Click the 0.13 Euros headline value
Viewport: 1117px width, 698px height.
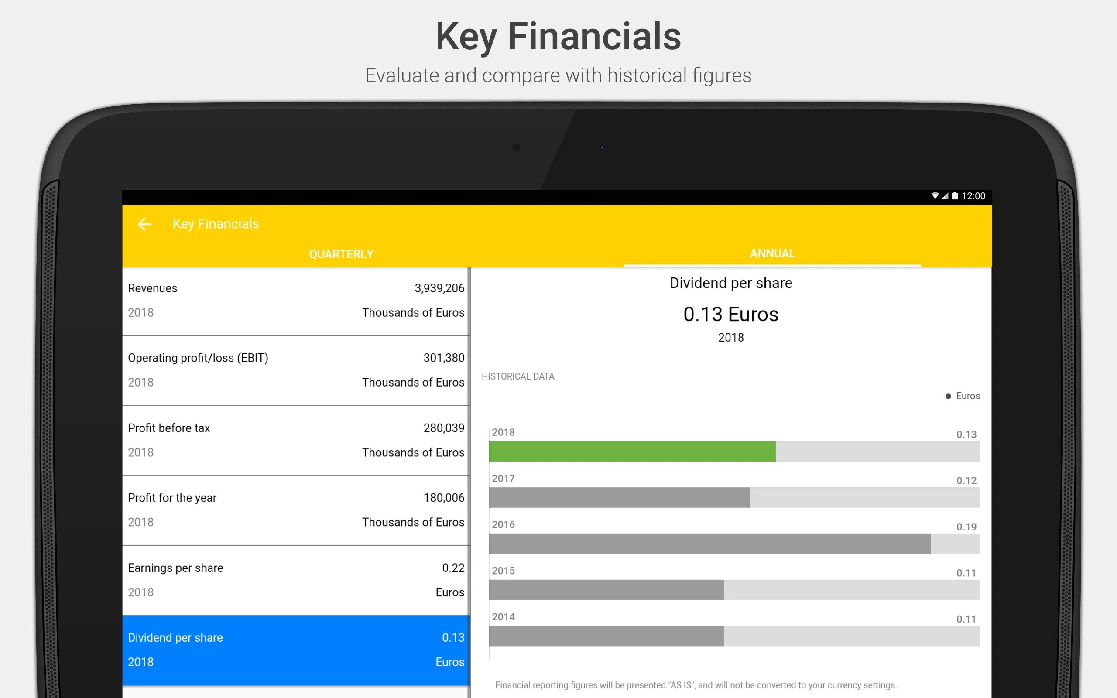click(731, 315)
